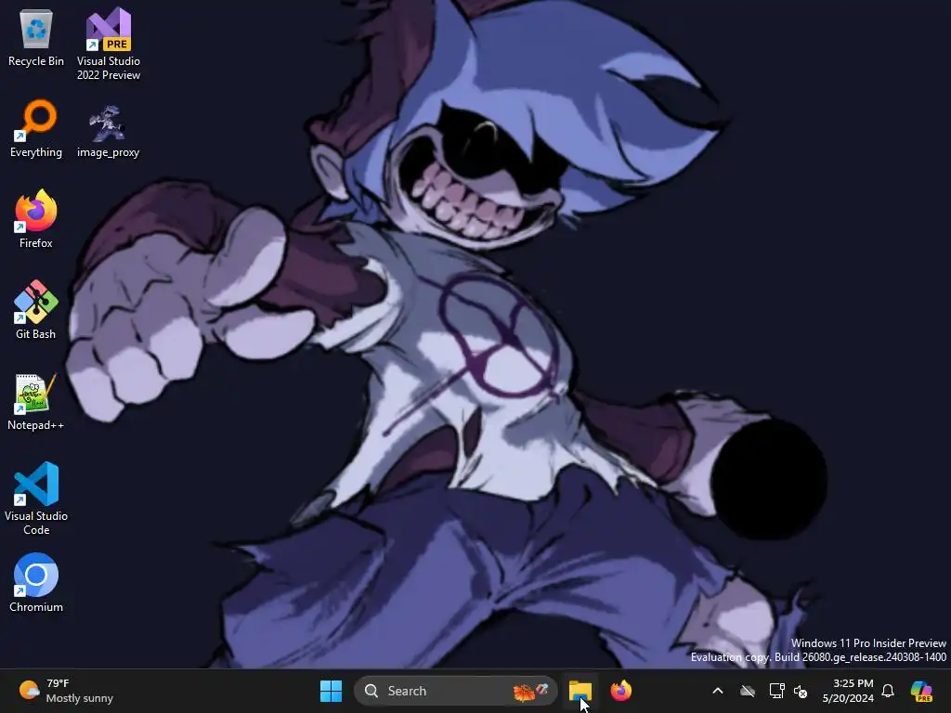This screenshot has width=951, height=713.
Task: Select the Chromium desktop shortcut
Action: pos(36,583)
